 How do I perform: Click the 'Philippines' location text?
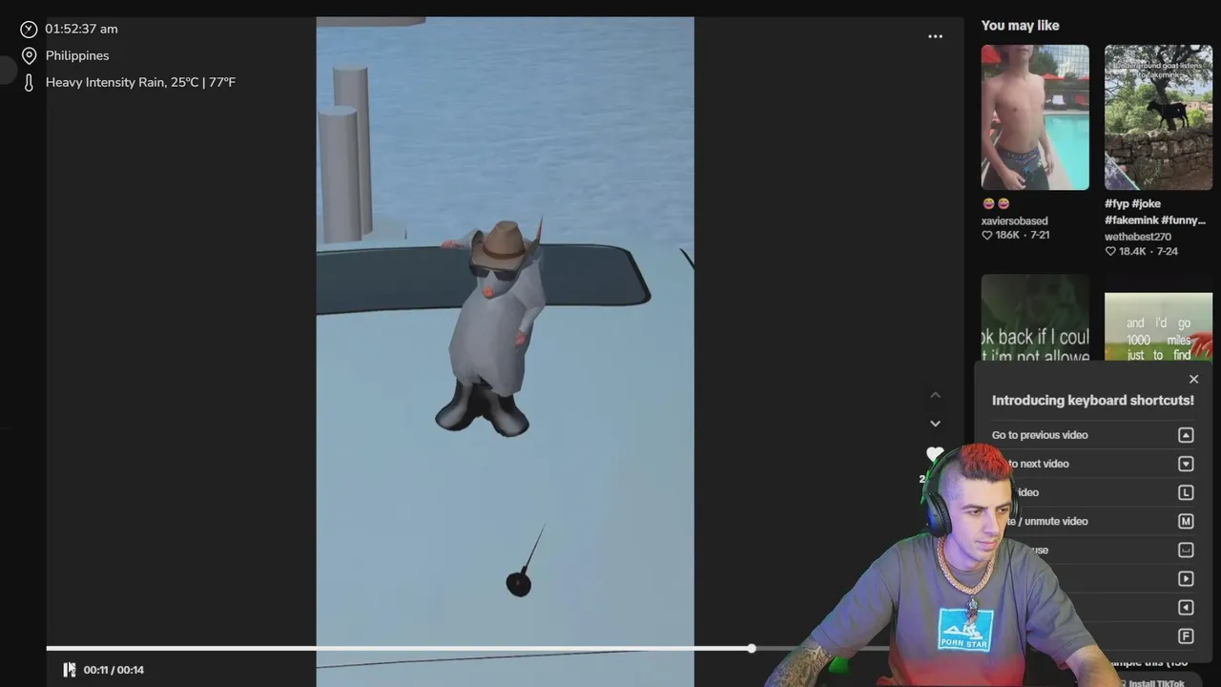(x=77, y=55)
